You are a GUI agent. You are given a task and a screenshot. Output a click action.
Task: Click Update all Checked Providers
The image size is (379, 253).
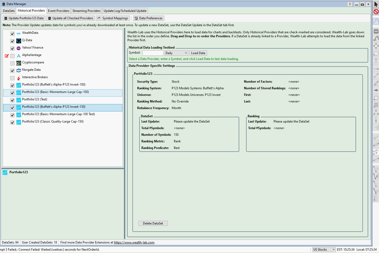(x=70, y=18)
